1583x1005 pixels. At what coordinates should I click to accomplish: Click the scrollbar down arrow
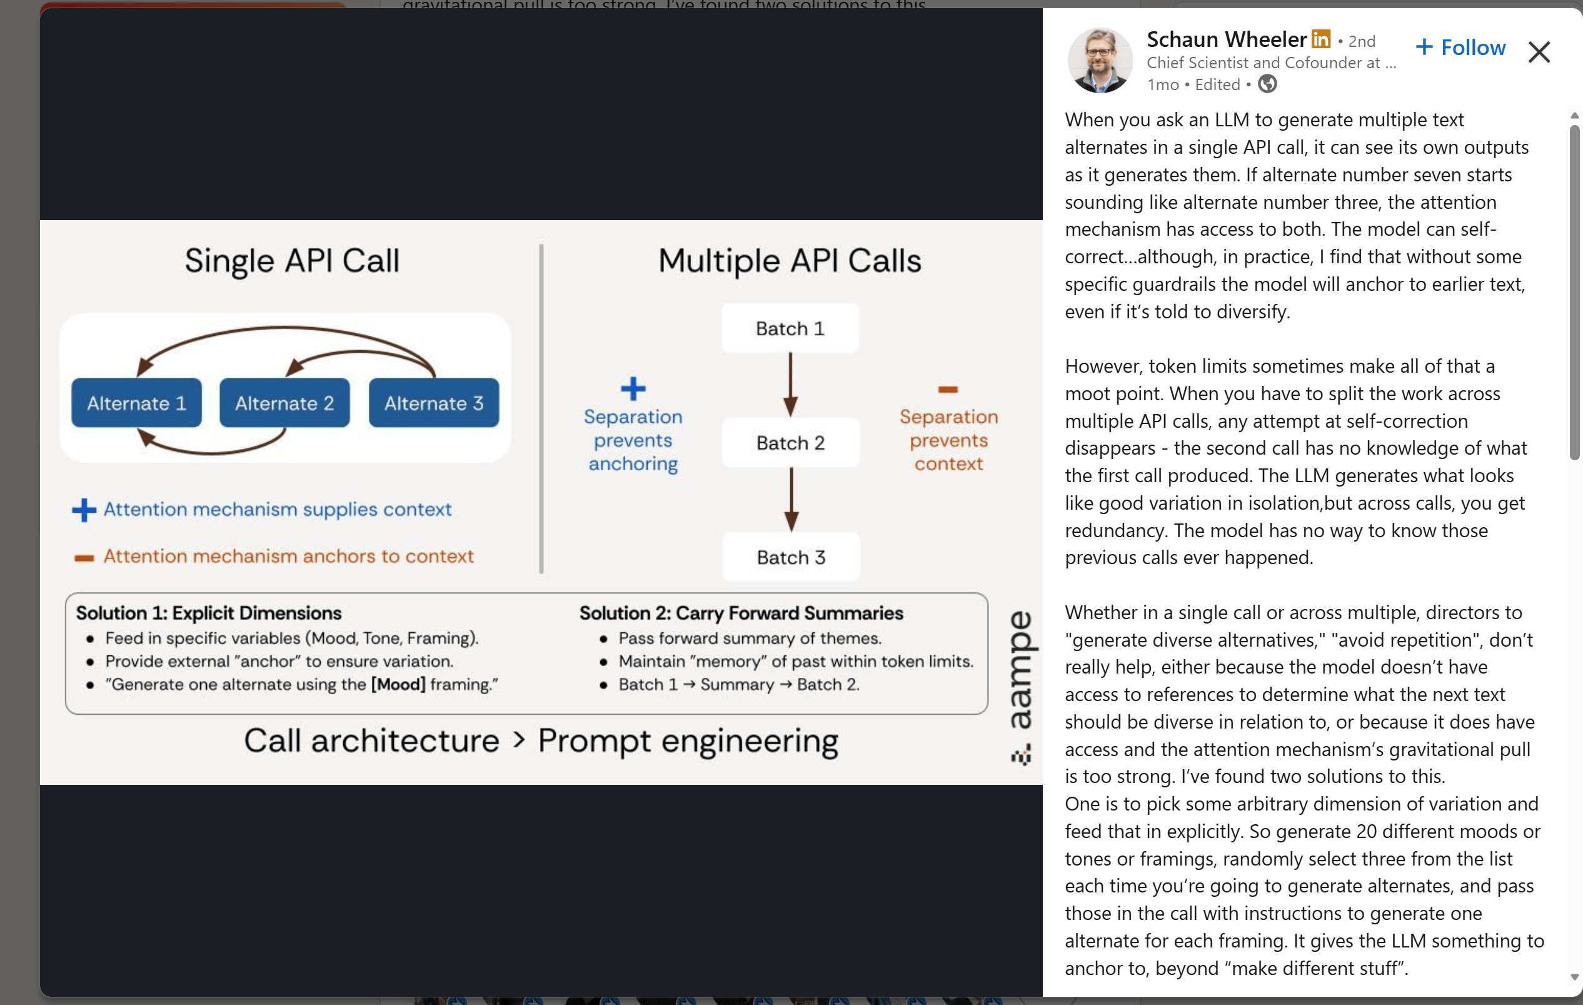tap(1574, 977)
